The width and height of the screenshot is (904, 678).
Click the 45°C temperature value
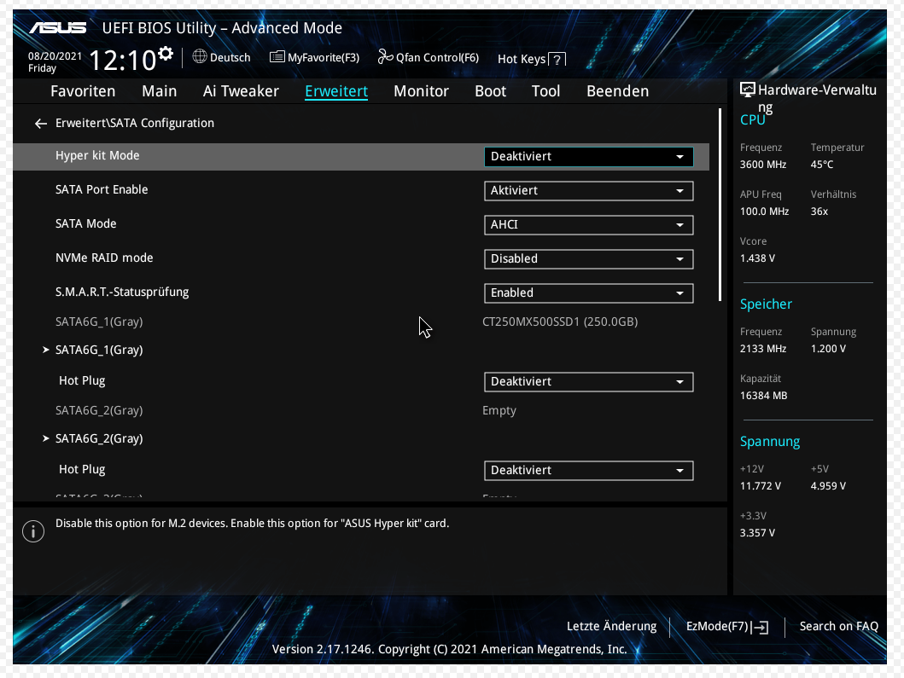821,165
